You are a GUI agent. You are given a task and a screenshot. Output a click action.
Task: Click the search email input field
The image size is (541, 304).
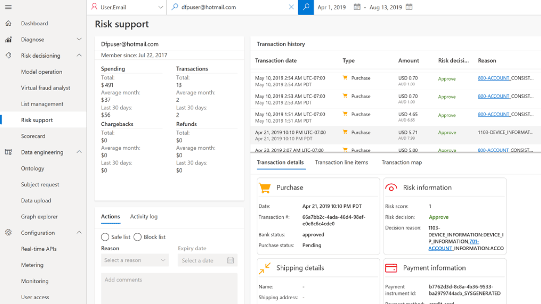click(x=233, y=7)
